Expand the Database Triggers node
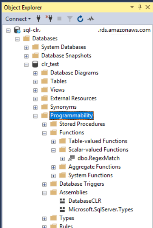This screenshot has width=153, height=228. click(x=44, y=184)
